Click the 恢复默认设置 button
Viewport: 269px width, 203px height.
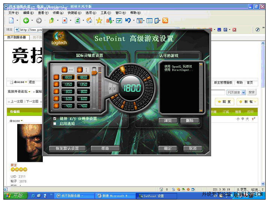tap(67, 148)
